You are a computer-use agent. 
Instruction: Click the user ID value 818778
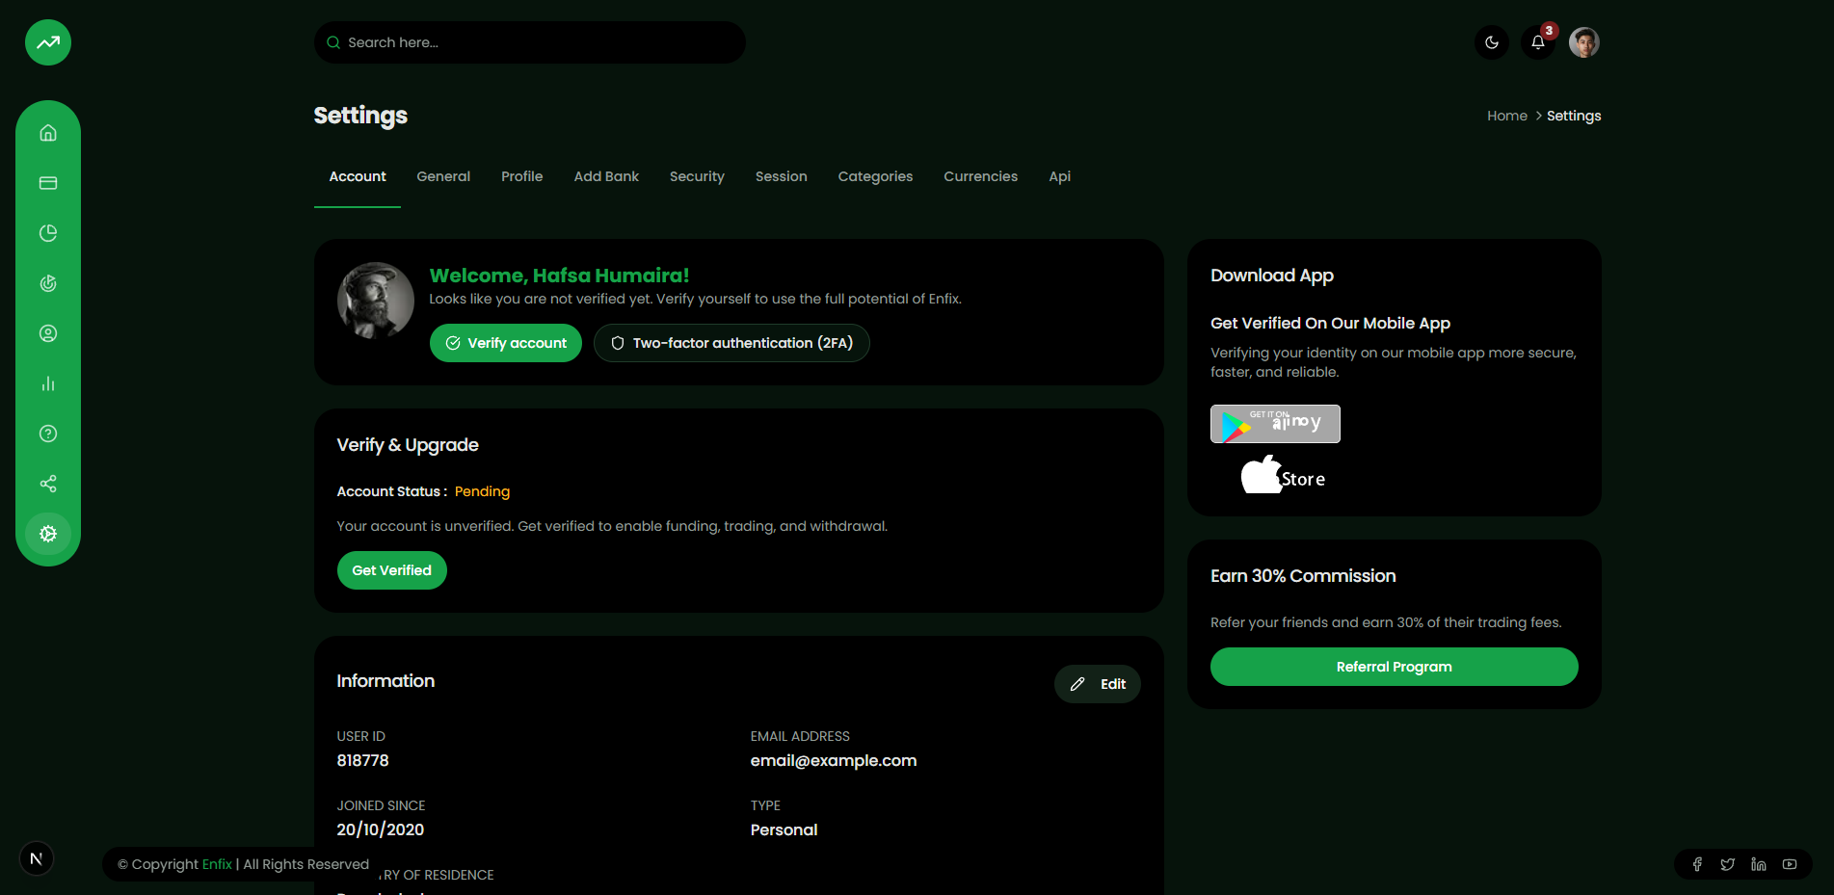click(363, 760)
